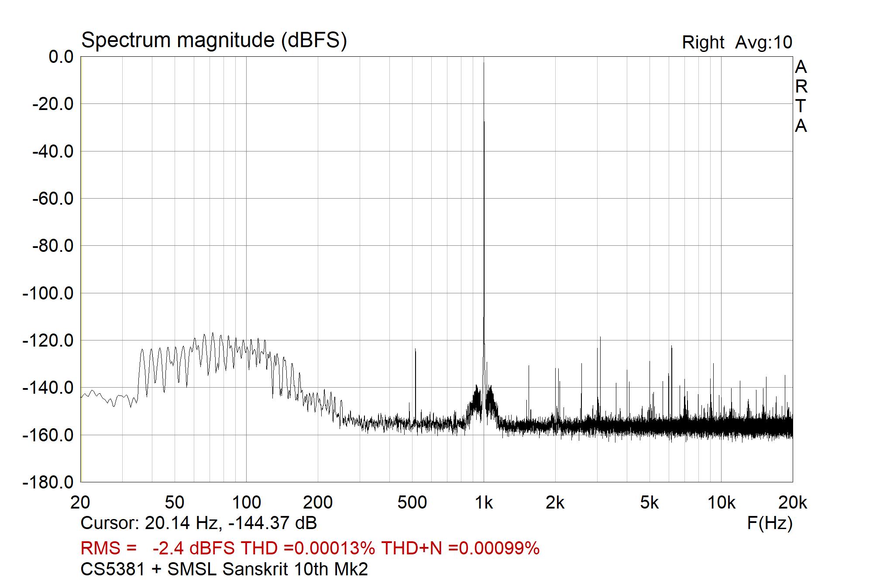Click the vertical 'ARTA' logo text
Image resolution: width=873 pixels, height=581 pixels.
click(801, 96)
